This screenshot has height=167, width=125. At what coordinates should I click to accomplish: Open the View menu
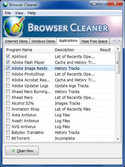[19, 13]
